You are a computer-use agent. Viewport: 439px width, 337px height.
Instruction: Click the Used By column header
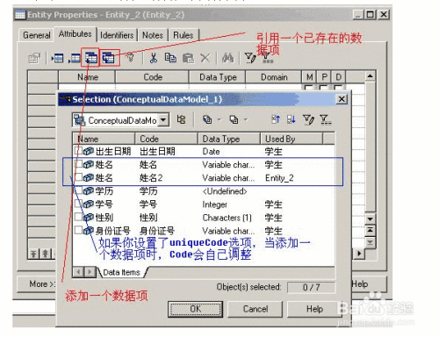291,139
